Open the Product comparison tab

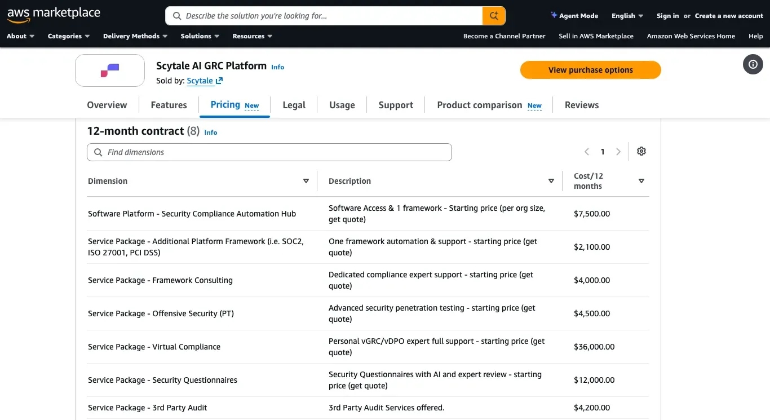coord(489,105)
